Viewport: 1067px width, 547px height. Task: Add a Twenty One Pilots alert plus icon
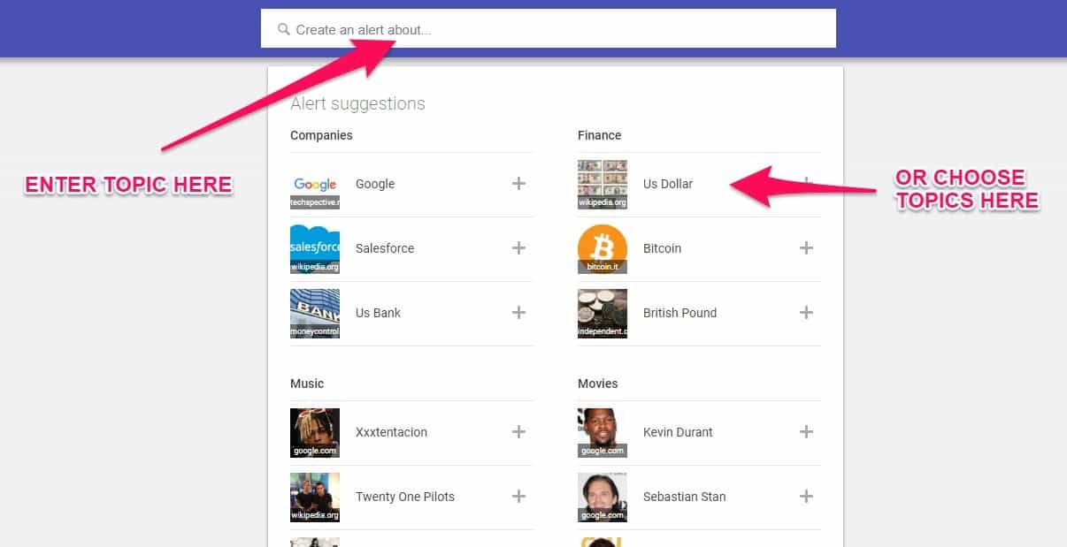coord(518,497)
